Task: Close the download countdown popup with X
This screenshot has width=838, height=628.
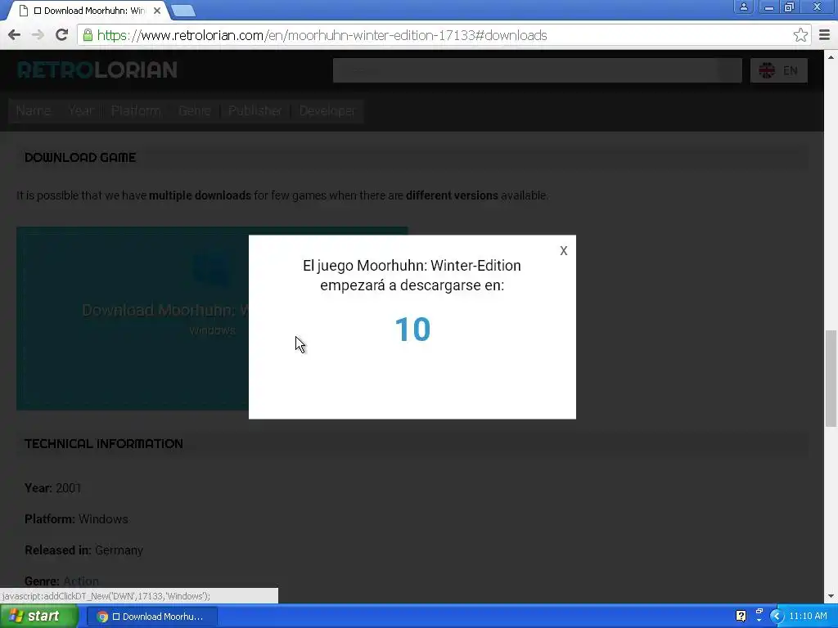Action: pyautogui.click(x=563, y=250)
